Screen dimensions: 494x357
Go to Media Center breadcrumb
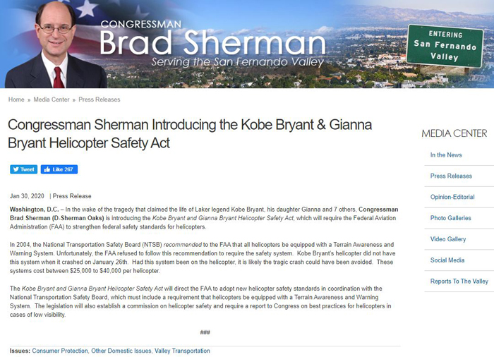click(52, 99)
